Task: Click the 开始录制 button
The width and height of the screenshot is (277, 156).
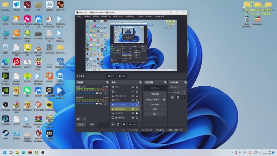Action: point(155,94)
